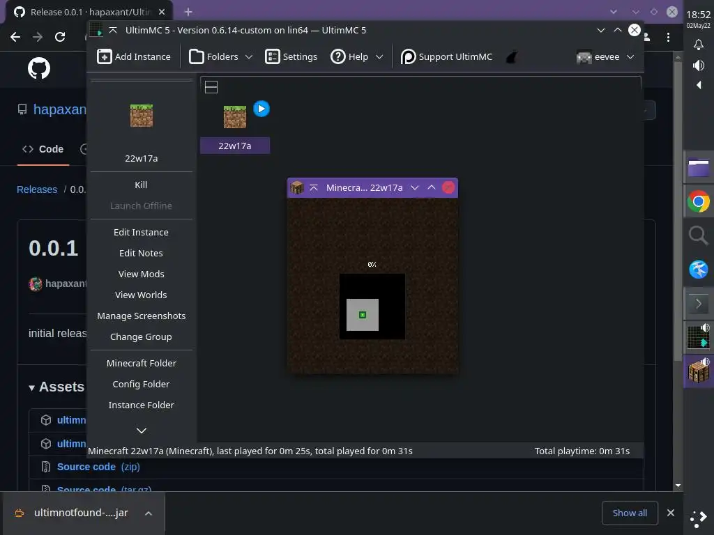Expand more instance actions chevron
This screenshot has height=535, width=714.
pyautogui.click(x=142, y=431)
